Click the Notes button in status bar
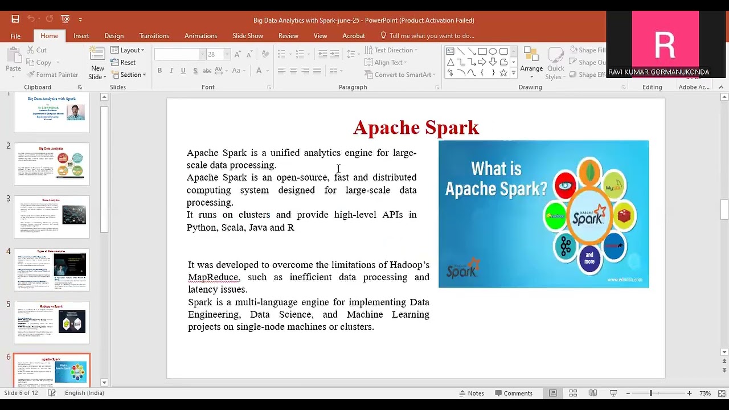The width and height of the screenshot is (729, 410). (x=471, y=393)
